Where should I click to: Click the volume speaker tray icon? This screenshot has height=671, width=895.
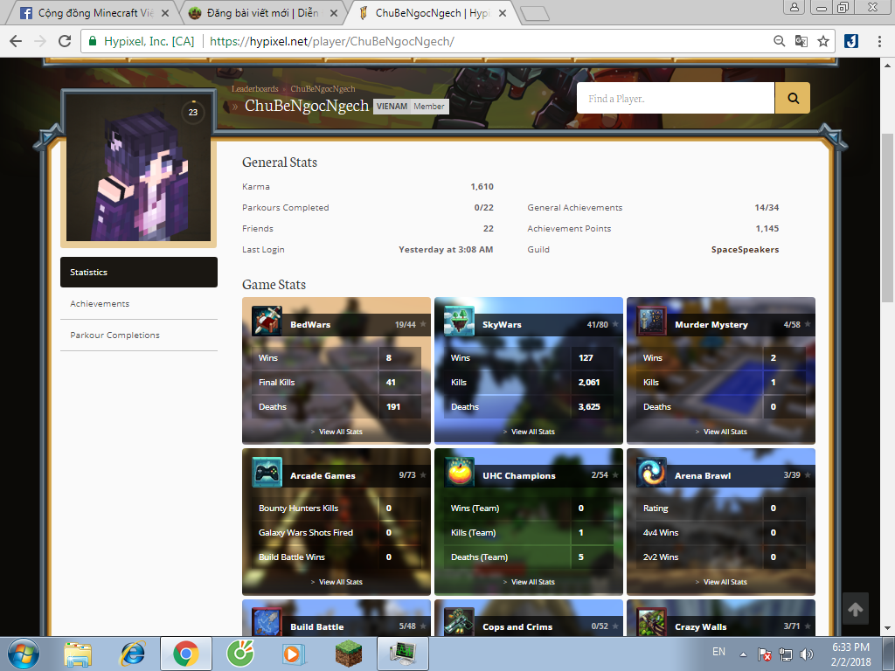pos(807,654)
